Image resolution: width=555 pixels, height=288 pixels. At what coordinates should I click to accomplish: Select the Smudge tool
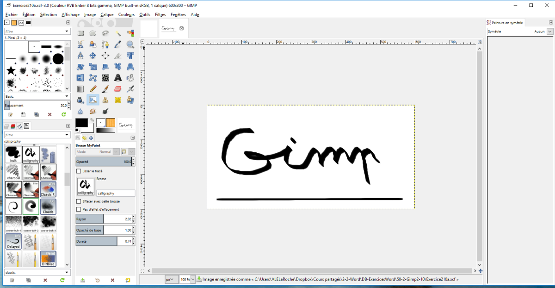pos(93,111)
